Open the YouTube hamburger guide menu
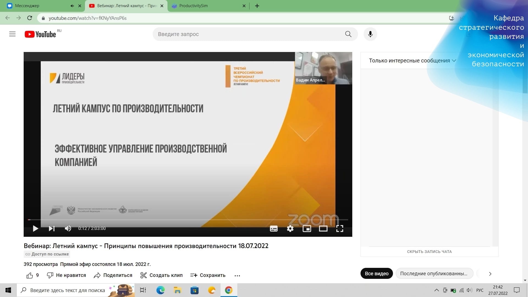This screenshot has width=528, height=297. (12, 34)
